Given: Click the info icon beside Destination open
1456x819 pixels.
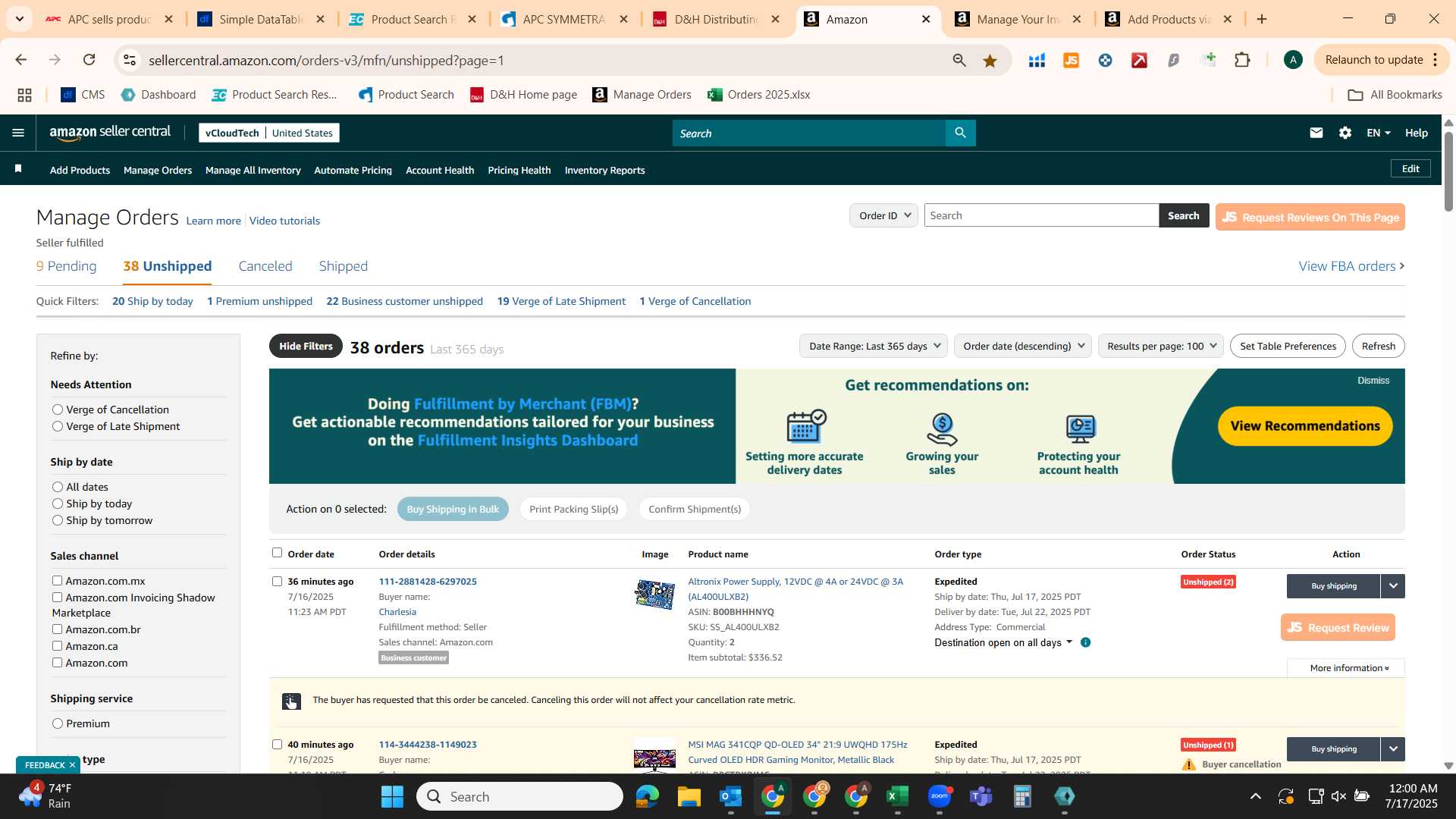Looking at the screenshot, I should (1085, 642).
